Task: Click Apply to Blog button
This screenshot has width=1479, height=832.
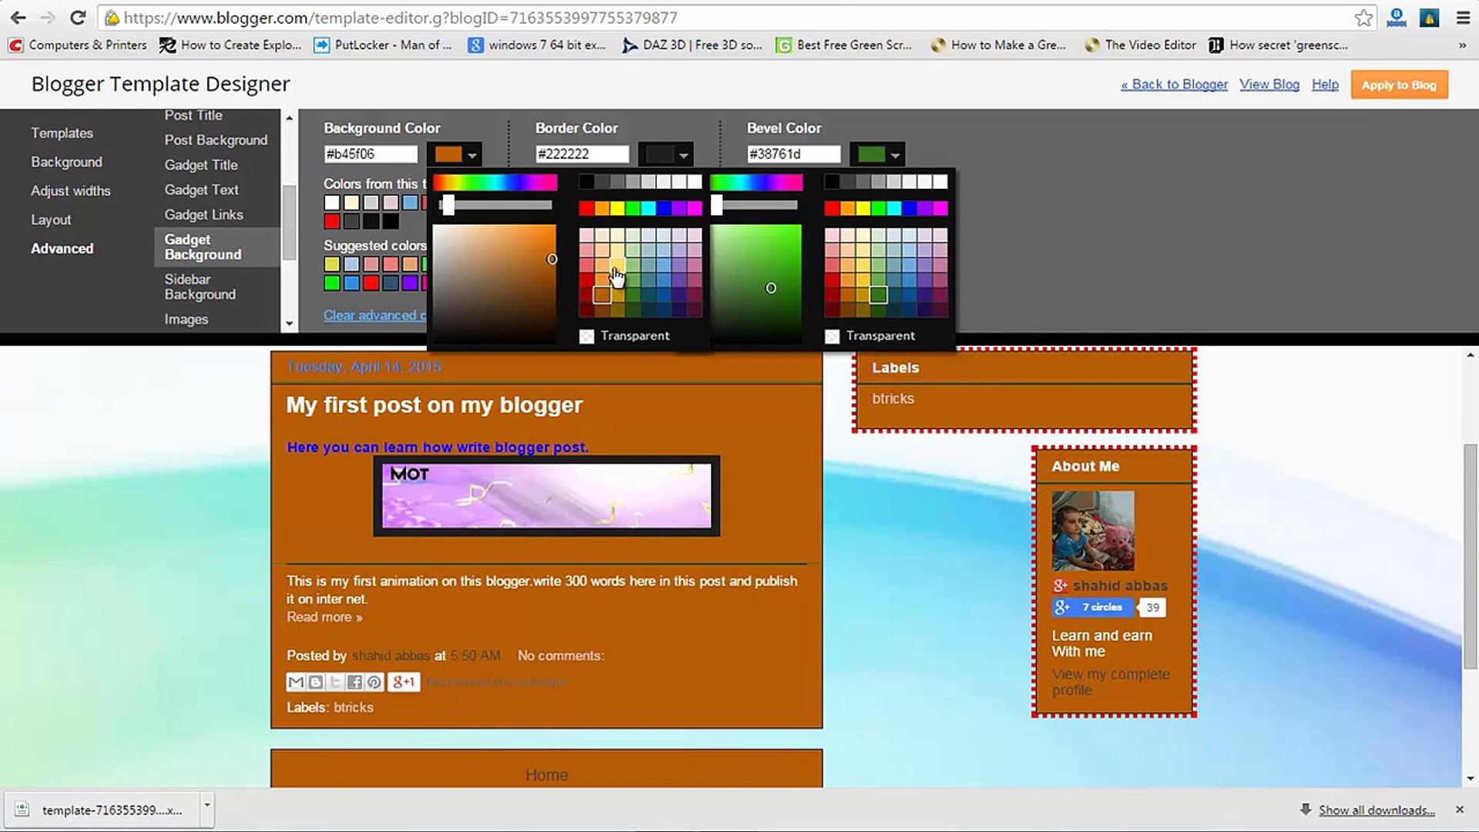Action: pos(1399,85)
